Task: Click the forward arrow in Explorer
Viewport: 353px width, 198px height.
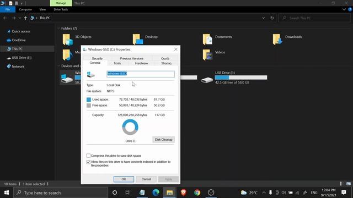Action: [x=13, y=18]
